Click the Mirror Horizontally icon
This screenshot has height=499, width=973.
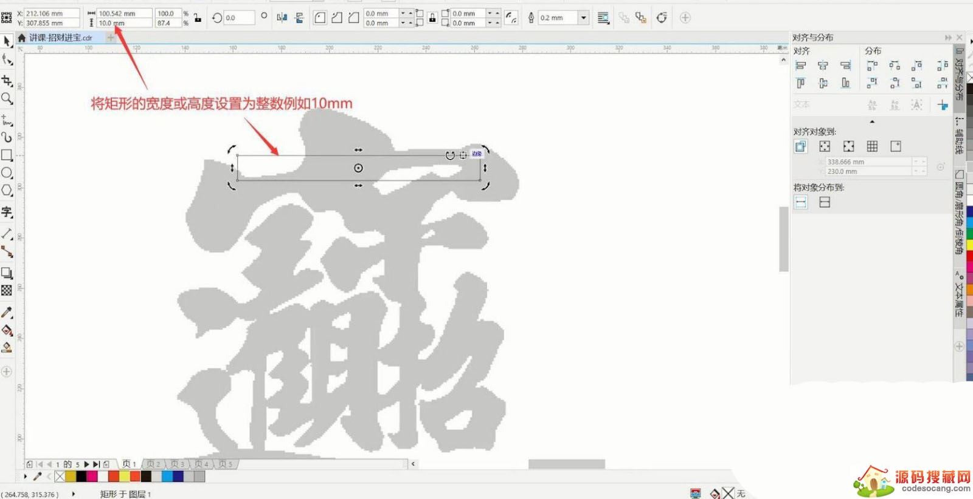282,18
